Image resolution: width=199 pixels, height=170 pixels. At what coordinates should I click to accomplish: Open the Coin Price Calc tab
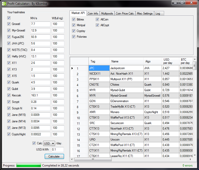pyautogui.click(x=125, y=13)
